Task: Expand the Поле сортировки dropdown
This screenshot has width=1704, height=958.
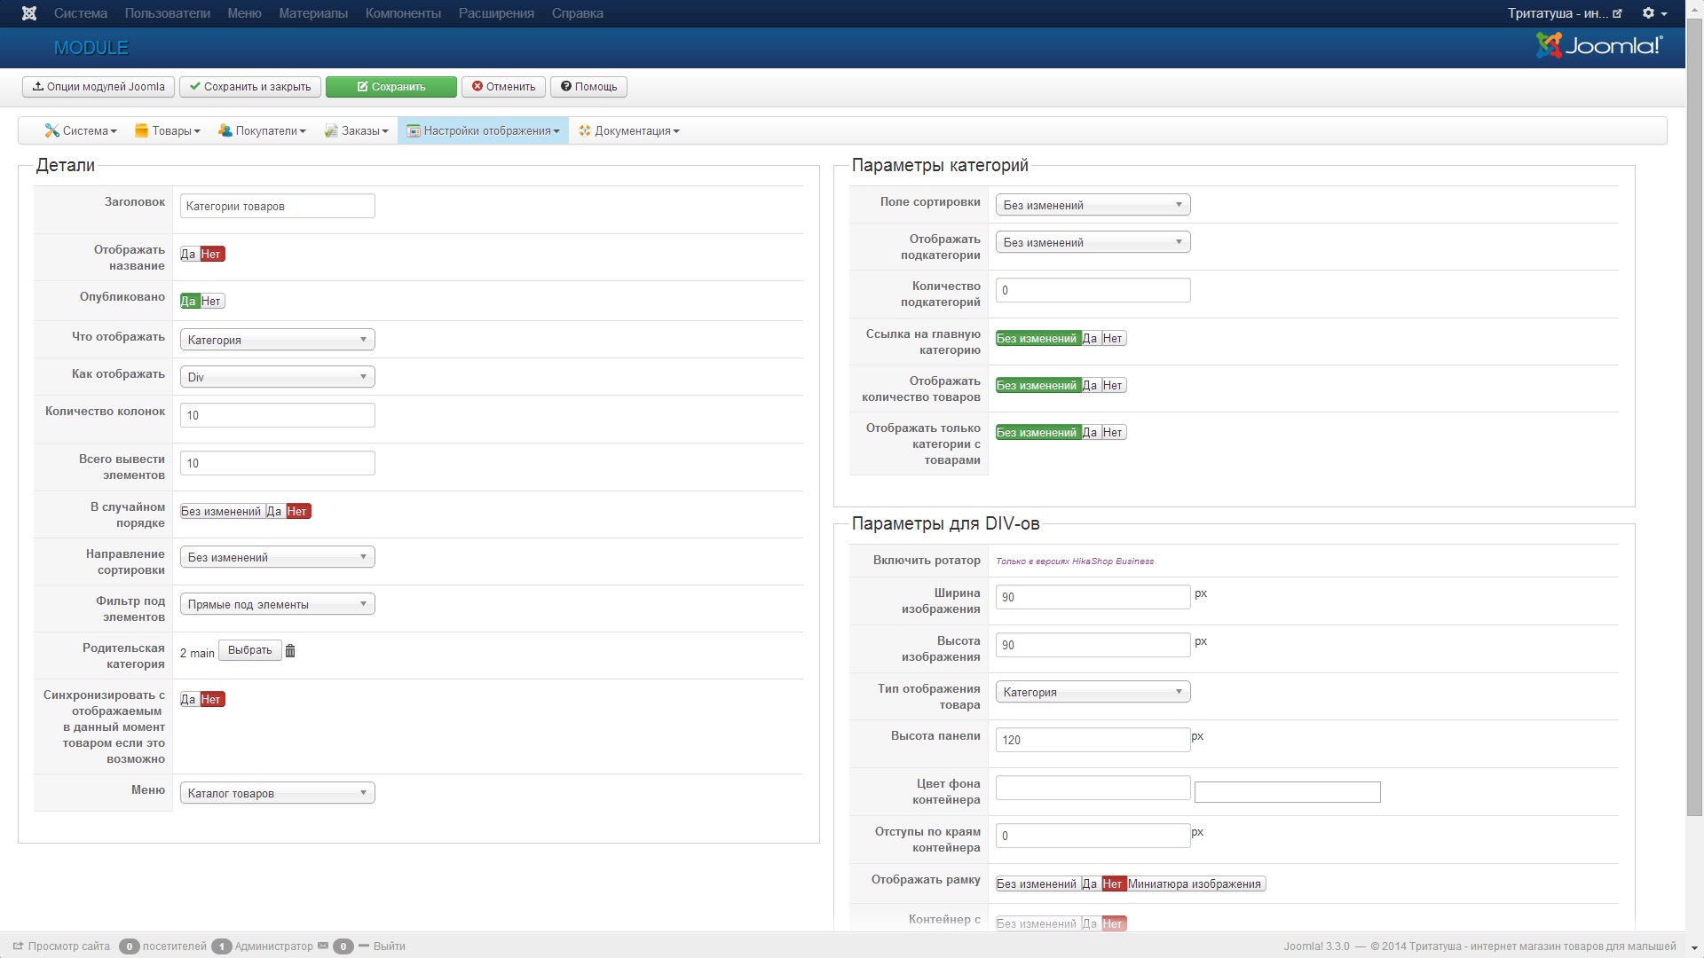Action: tap(1093, 205)
